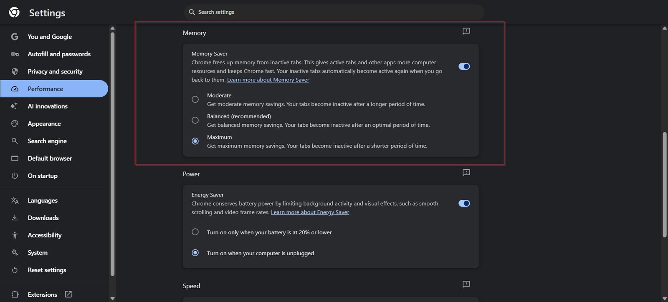Open System settings
This screenshot has width=668, height=302.
tap(54, 253)
